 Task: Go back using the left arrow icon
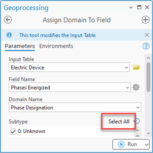coord(8,20)
